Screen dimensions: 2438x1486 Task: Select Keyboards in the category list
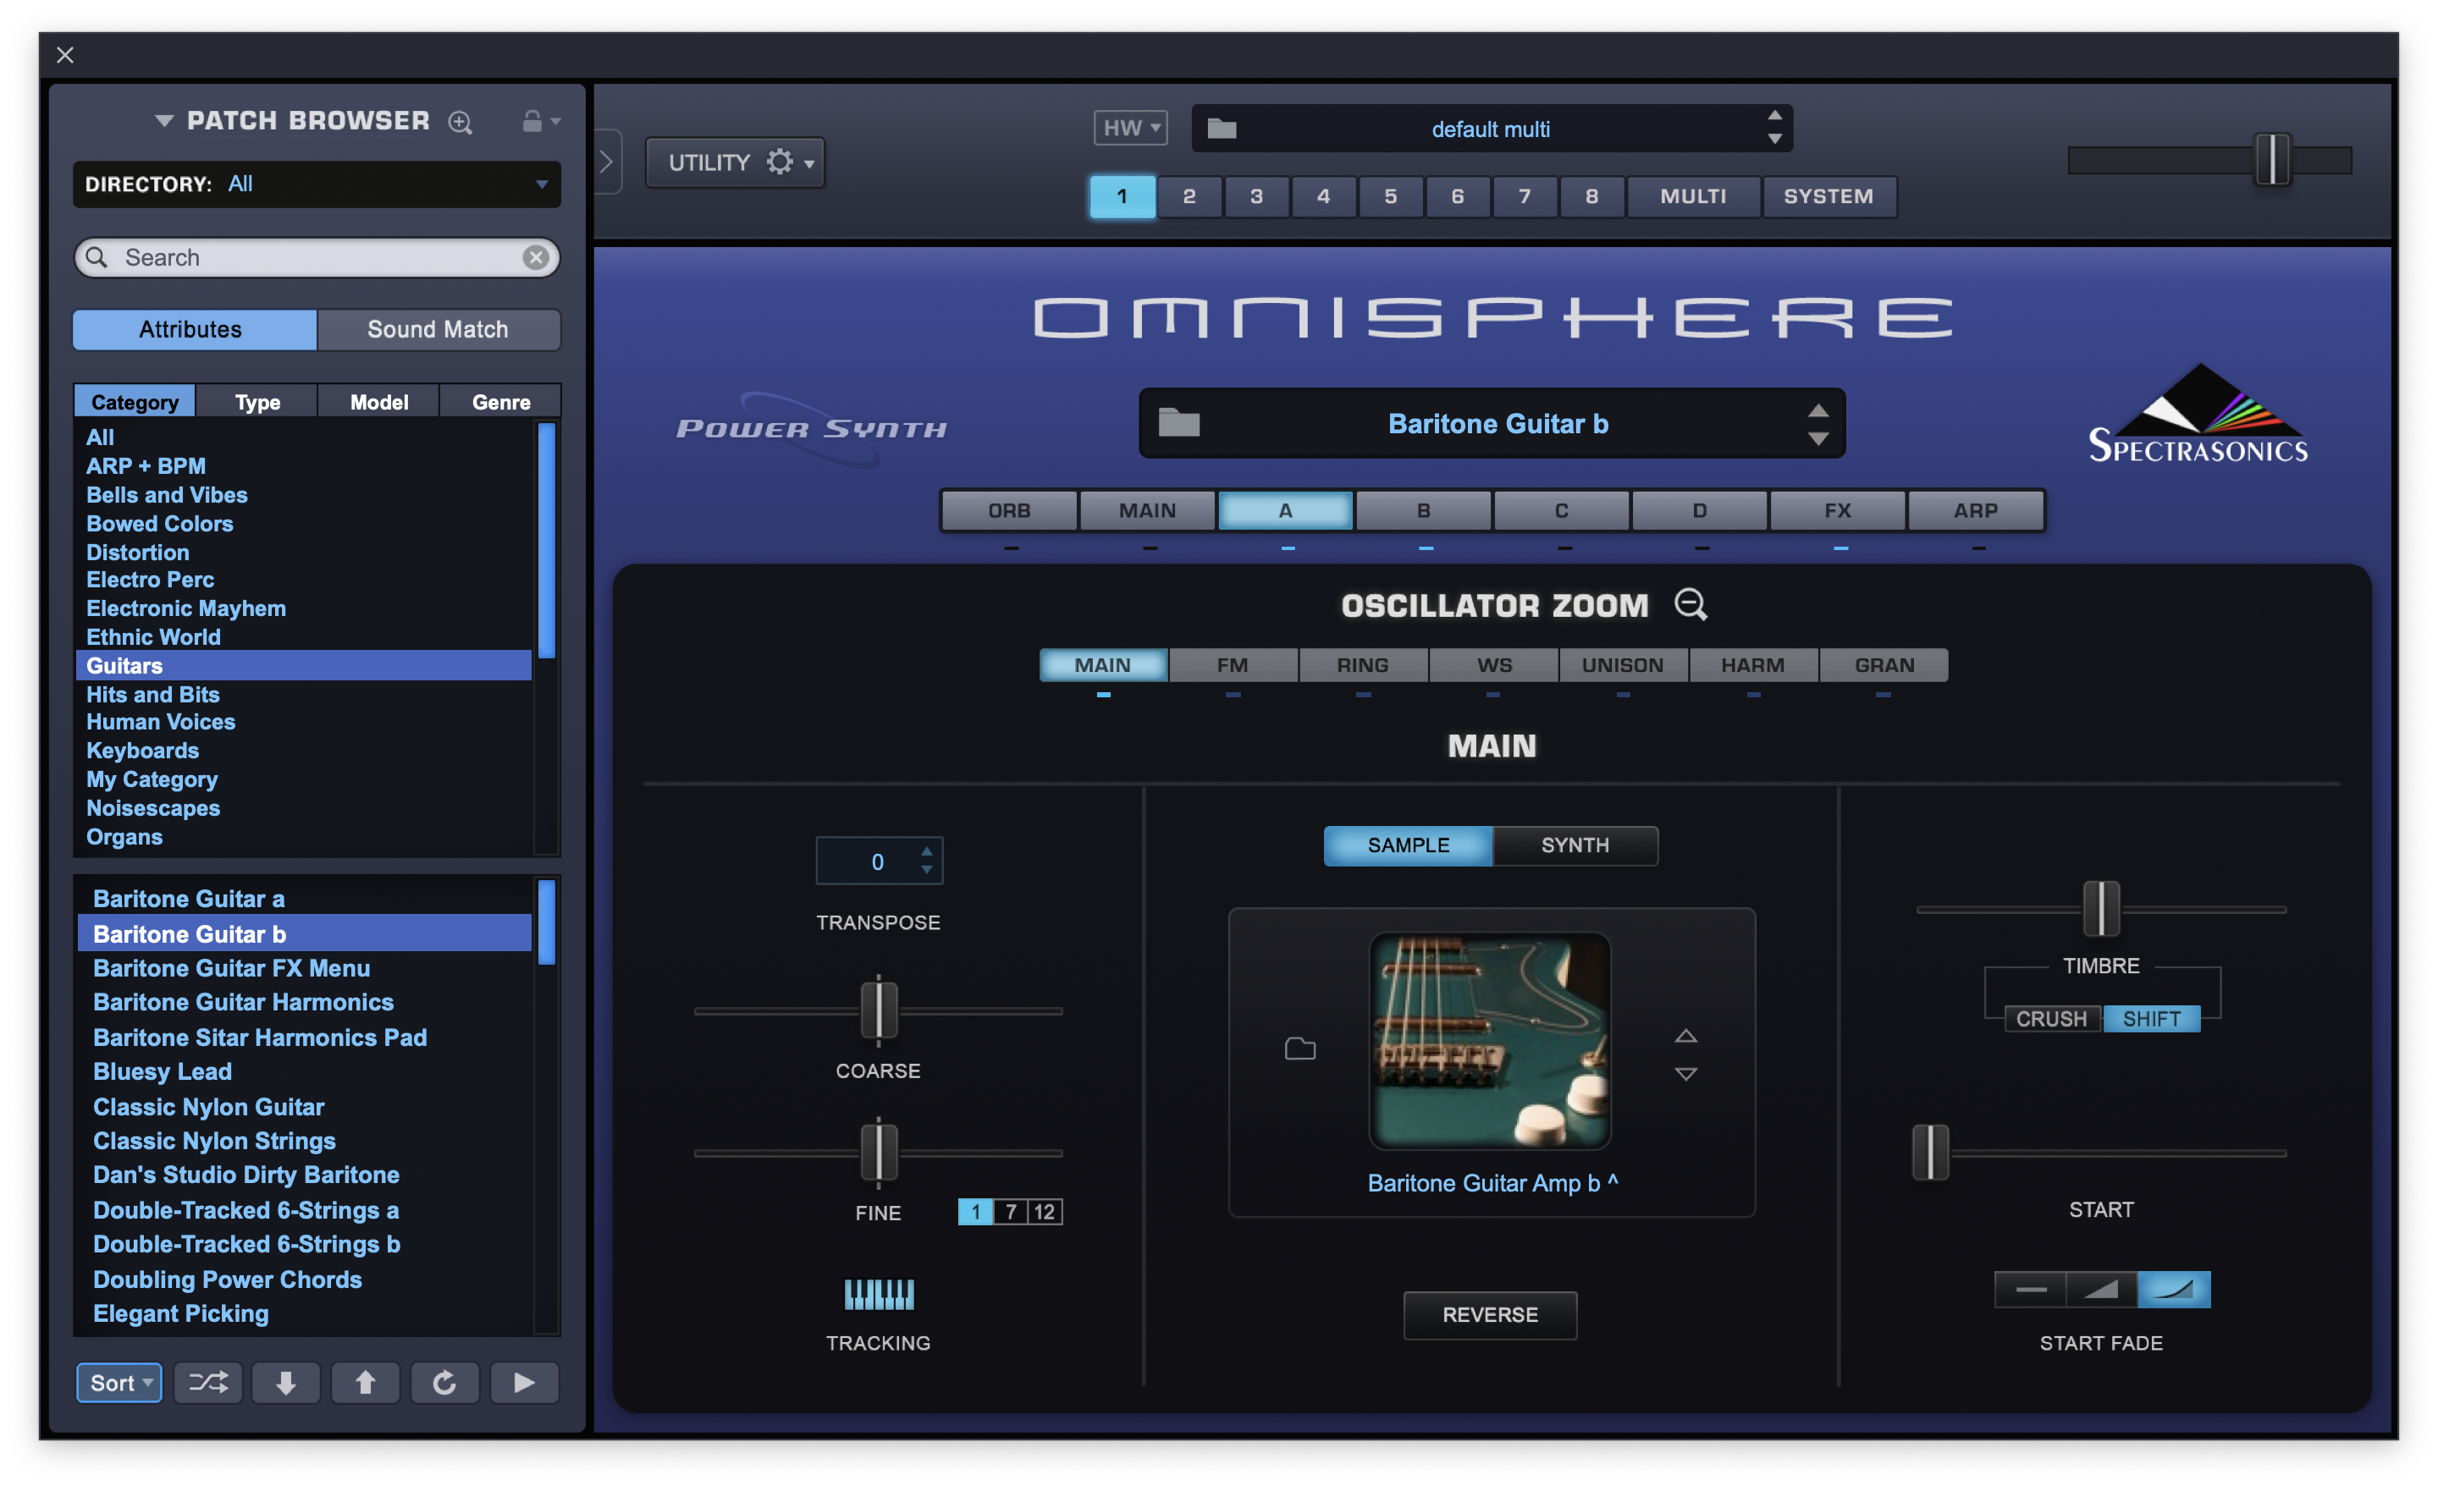(x=142, y=751)
